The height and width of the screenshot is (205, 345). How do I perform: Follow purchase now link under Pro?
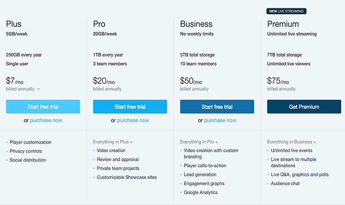click(133, 120)
